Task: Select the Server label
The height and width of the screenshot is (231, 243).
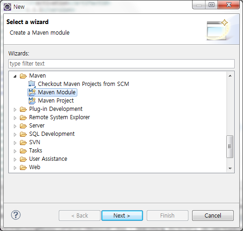Action: pos(37,126)
